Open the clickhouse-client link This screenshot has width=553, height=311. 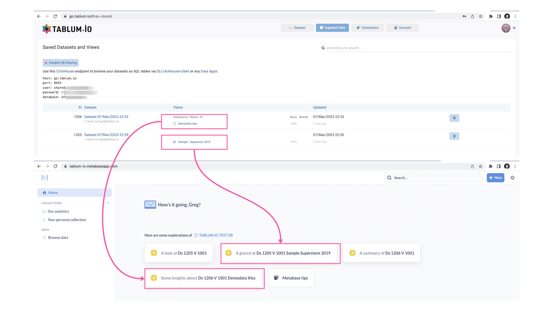point(176,71)
